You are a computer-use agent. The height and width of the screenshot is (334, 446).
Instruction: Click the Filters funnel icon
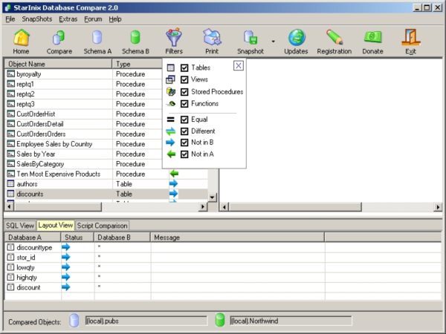173,38
